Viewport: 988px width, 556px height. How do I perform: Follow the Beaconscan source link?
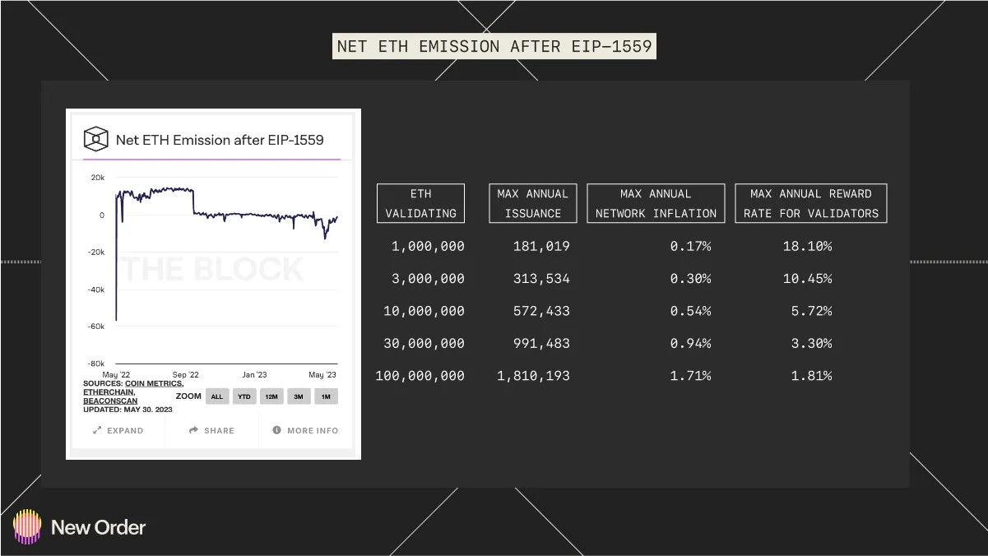[110, 401]
